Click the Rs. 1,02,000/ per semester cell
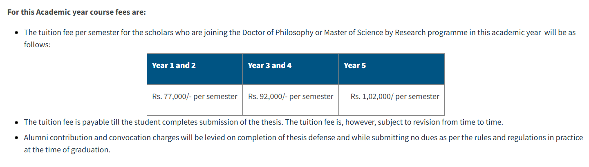 pyautogui.click(x=395, y=97)
